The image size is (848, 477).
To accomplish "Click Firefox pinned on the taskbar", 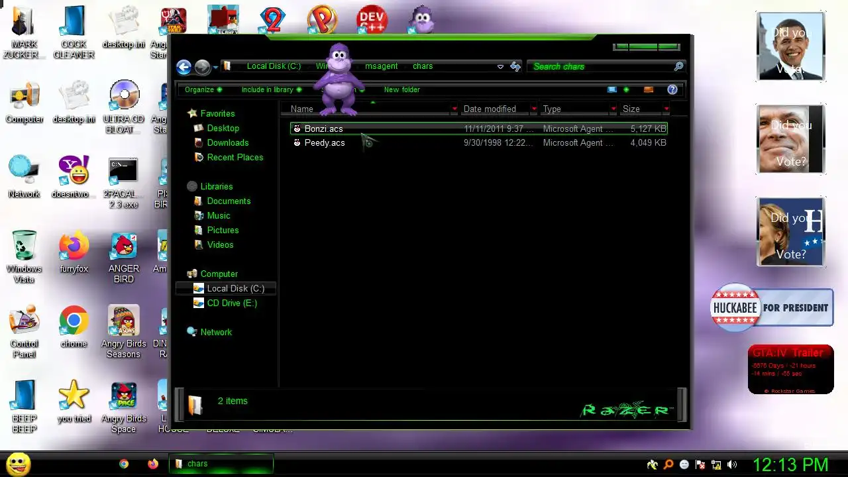I will coord(153,464).
